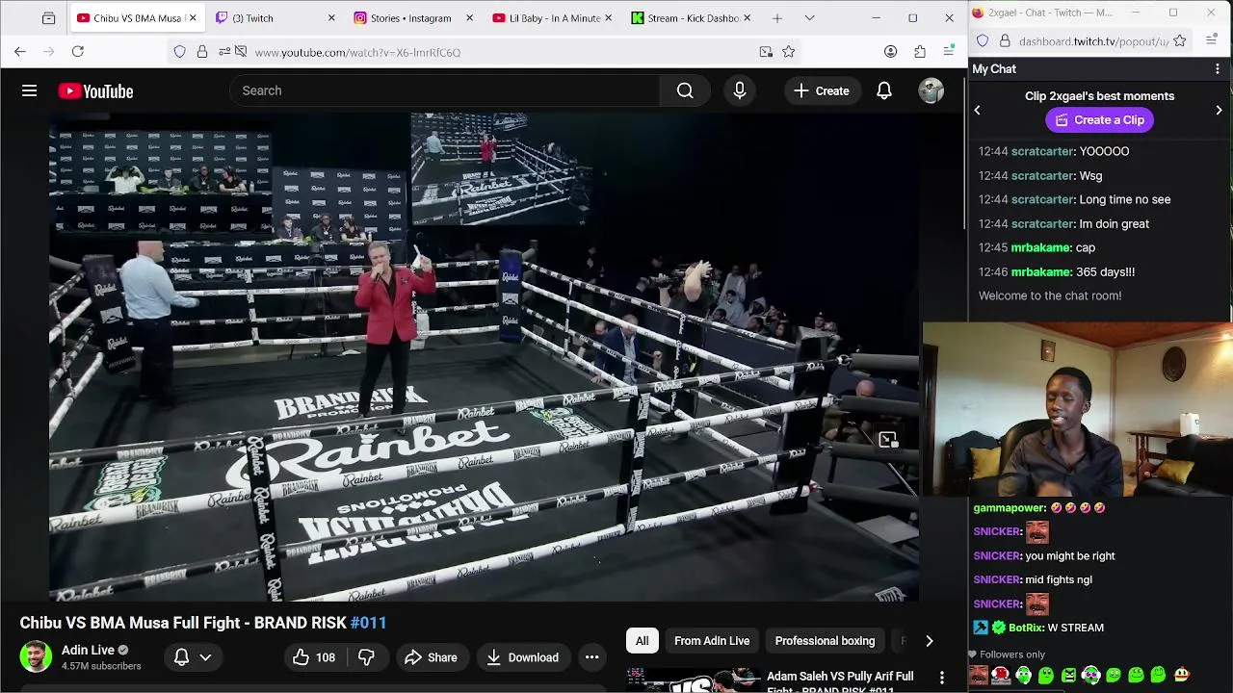Previous chat banner left arrow
The image size is (1233, 693).
tap(977, 111)
